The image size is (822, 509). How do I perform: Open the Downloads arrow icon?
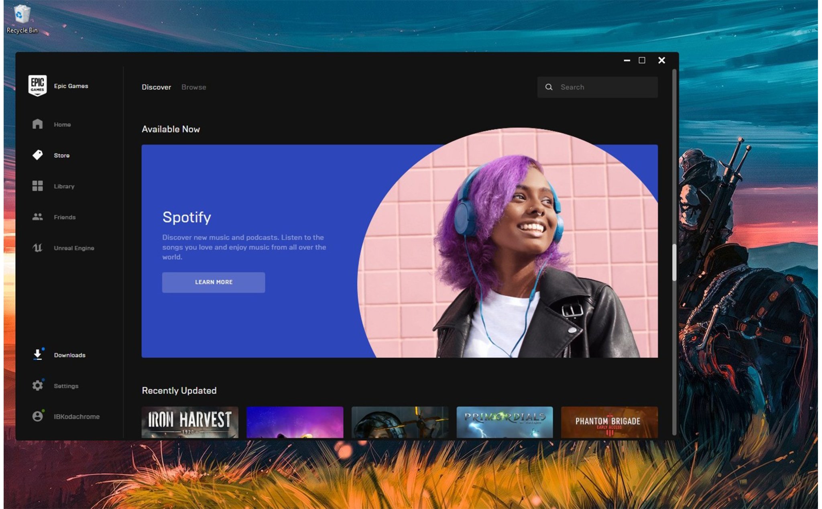point(37,354)
